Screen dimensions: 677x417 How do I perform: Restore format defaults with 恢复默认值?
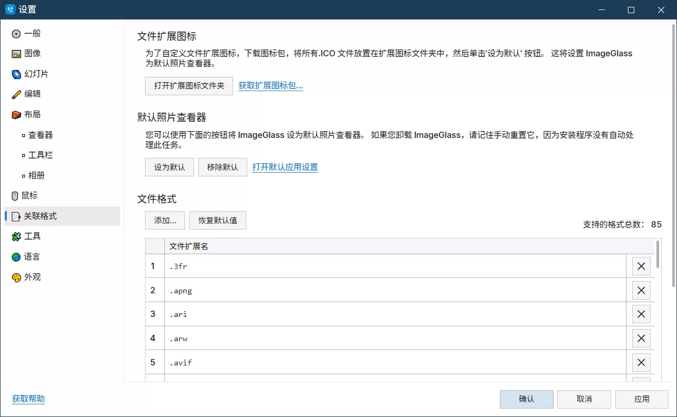coord(217,220)
